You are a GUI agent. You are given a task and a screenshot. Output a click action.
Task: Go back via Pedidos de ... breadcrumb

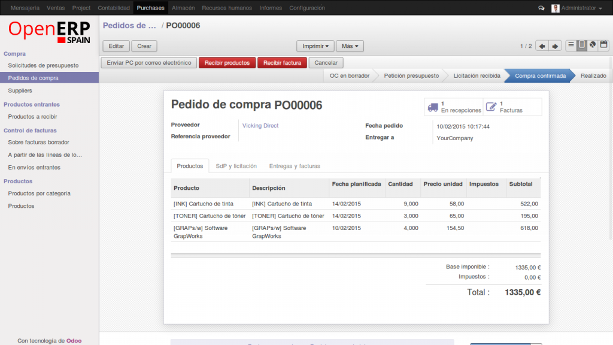pyautogui.click(x=129, y=25)
